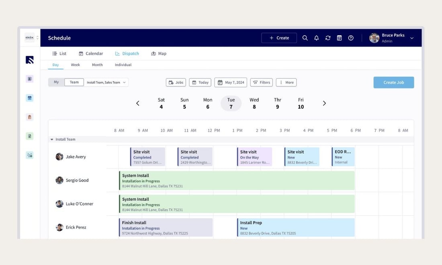
Task: Select Sun 5 in date strip
Action: tap(184, 103)
